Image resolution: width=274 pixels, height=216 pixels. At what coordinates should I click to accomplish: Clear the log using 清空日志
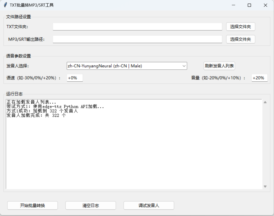[x=90, y=205]
